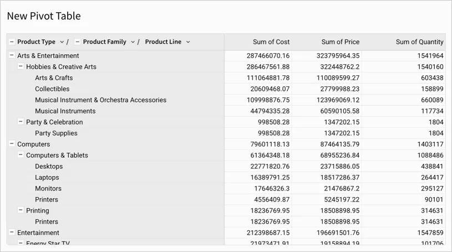Screen dimensions: 452x252
Task: Select the Party Supplies row label
Action: 56,133
